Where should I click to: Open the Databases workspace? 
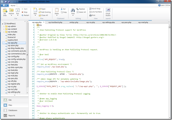[15, 110]
